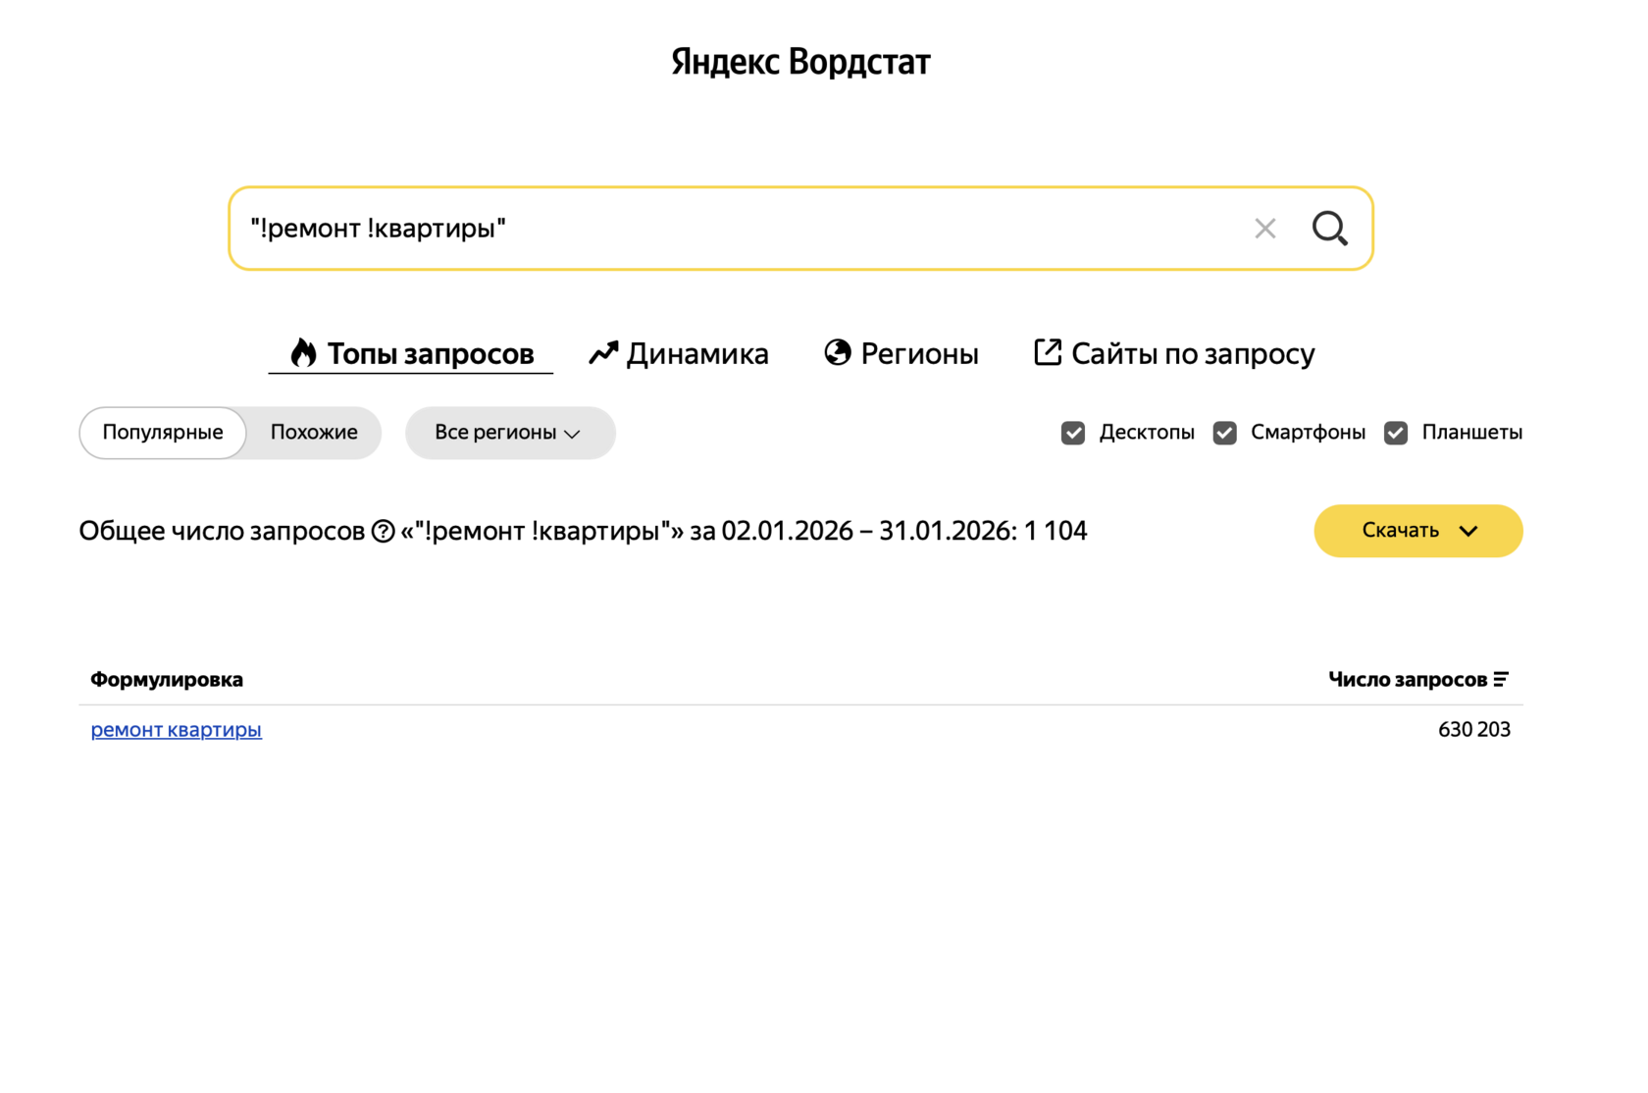Click the globe icon beside Регионы
Image resolution: width=1648 pixels, height=1093 pixels.
coord(837,353)
